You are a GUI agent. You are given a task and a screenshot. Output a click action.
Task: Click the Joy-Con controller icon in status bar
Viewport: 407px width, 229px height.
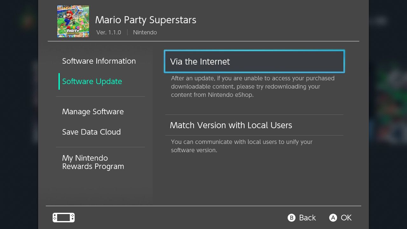[63, 218]
